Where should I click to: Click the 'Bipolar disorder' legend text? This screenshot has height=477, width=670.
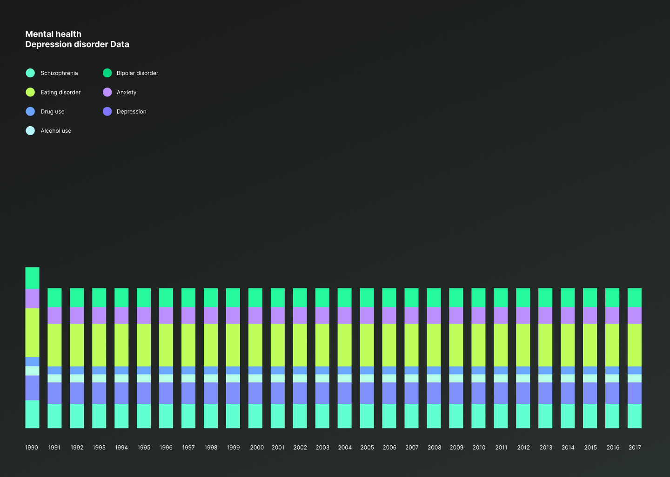[137, 73]
